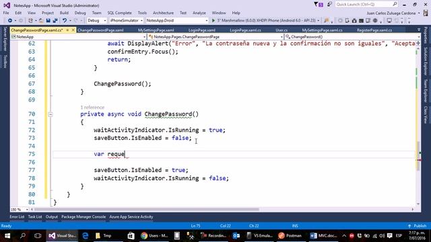431x242 pixels.
Task: Open Outlook from the taskbar
Action: [236, 236]
